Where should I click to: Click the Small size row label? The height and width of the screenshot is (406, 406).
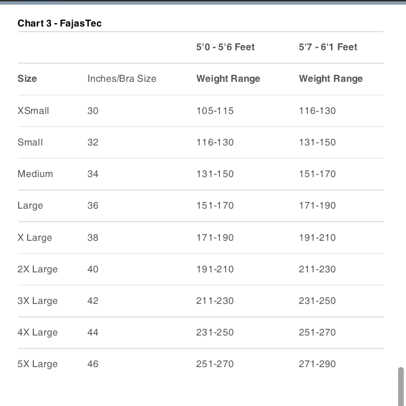pos(30,142)
